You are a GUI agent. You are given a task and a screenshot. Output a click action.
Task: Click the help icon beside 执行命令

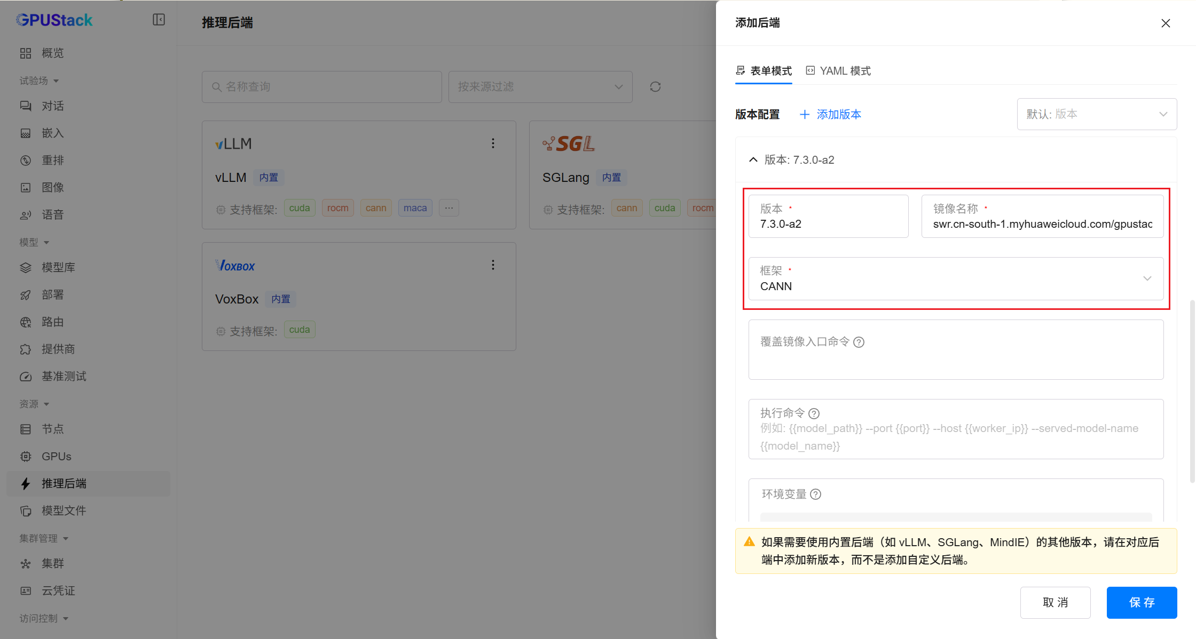(x=814, y=413)
